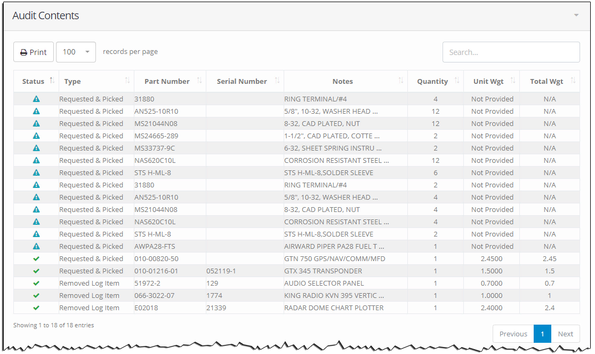Sort by the Notes column
The width and height of the screenshot is (595, 354).
(x=345, y=81)
